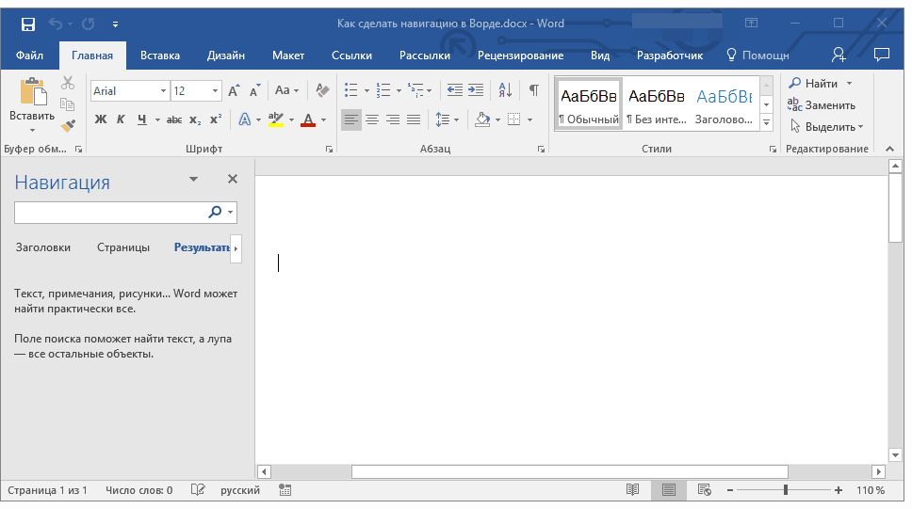The image size is (912, 509).
Task: Toggle paragraph marks display (¶)
Action: coord(533,91)
